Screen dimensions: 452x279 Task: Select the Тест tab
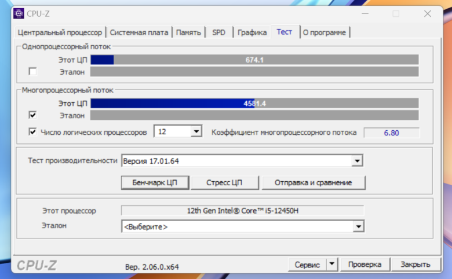(285, 32)
